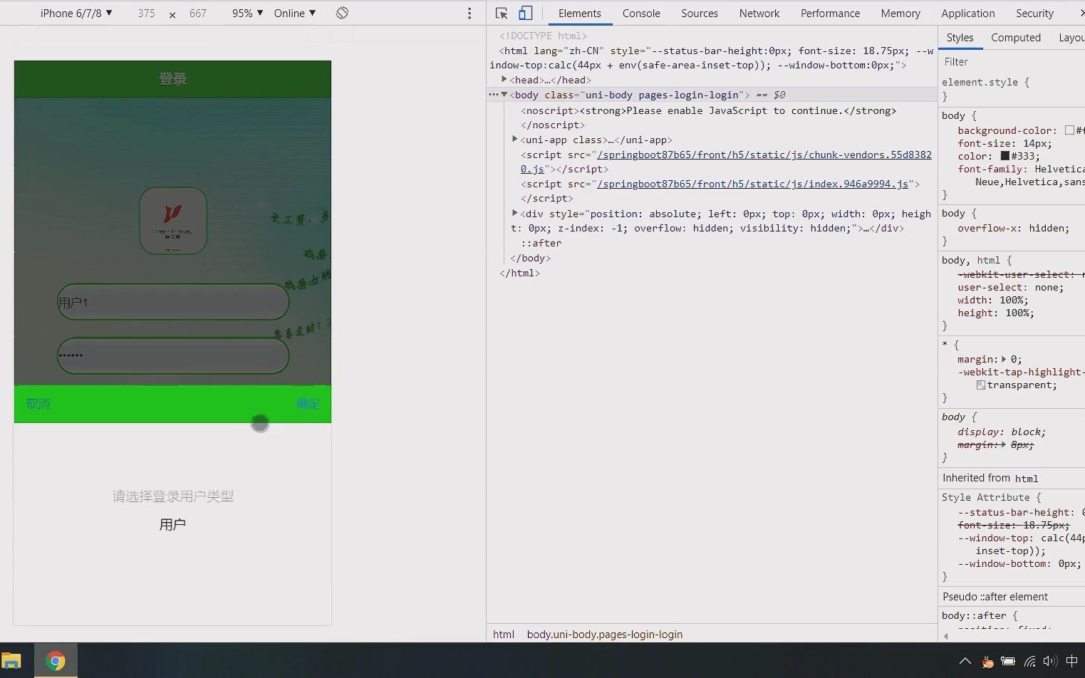
Task: Click the closing /html tag line
Action: (x=520, y=273)
